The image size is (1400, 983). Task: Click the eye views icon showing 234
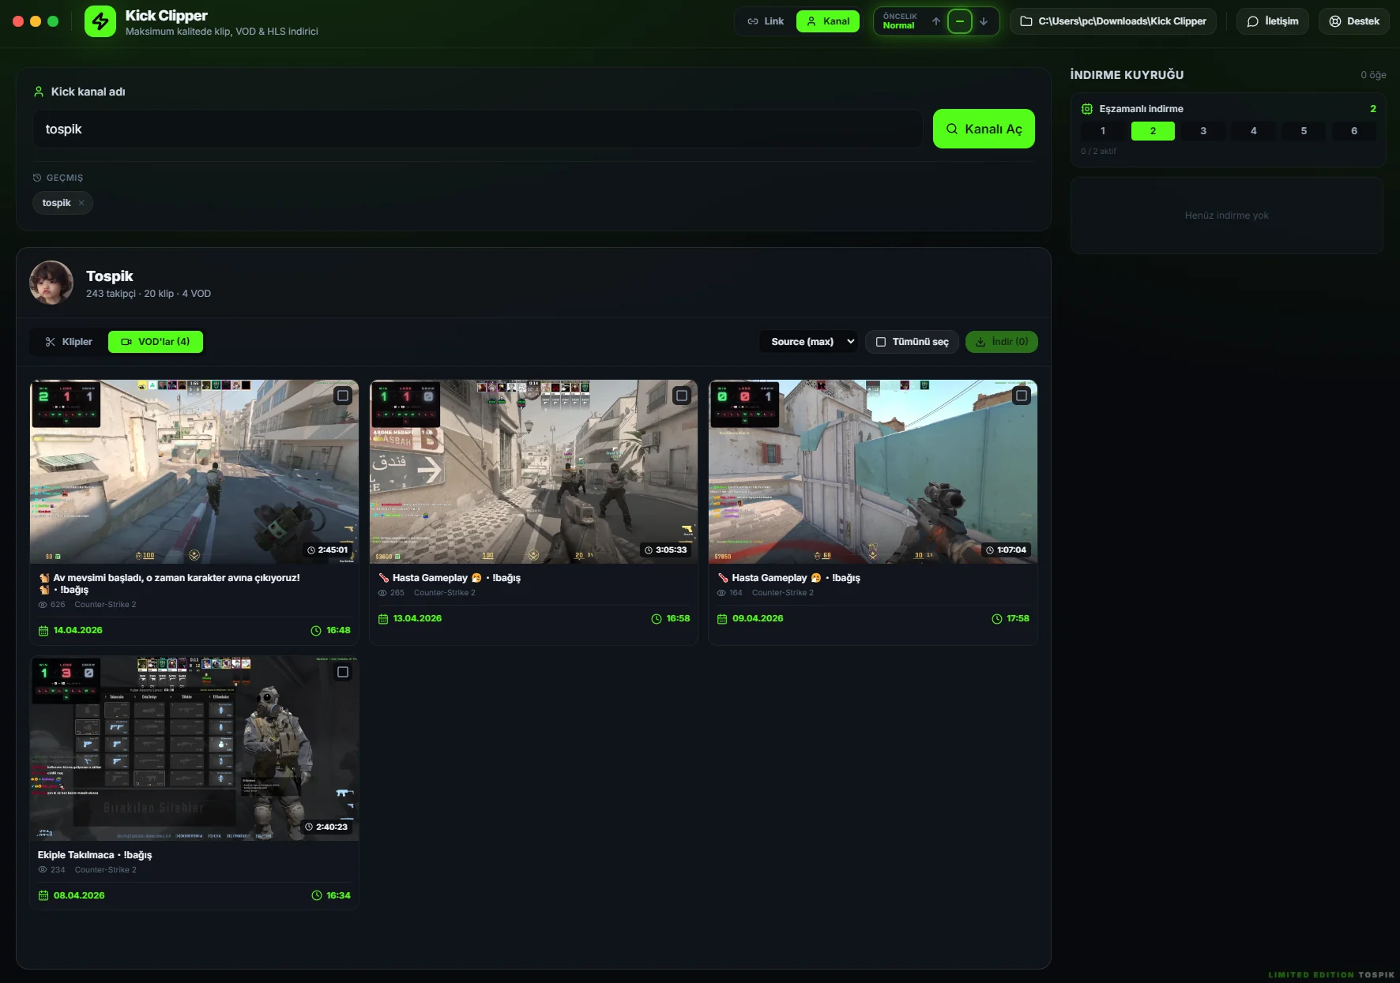point(43,870)
